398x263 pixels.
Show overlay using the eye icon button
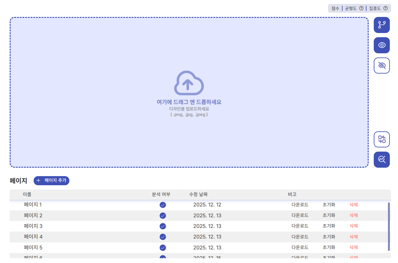(382, 45)
